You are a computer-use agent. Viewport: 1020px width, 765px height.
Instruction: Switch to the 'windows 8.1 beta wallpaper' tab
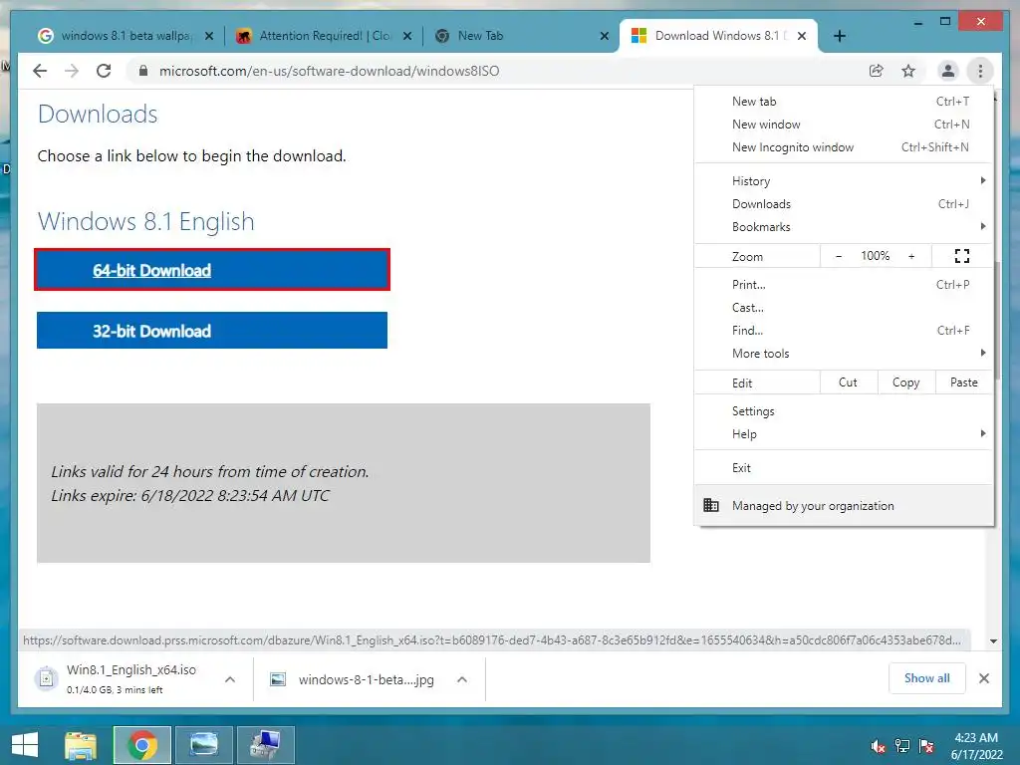click(127, 36)
